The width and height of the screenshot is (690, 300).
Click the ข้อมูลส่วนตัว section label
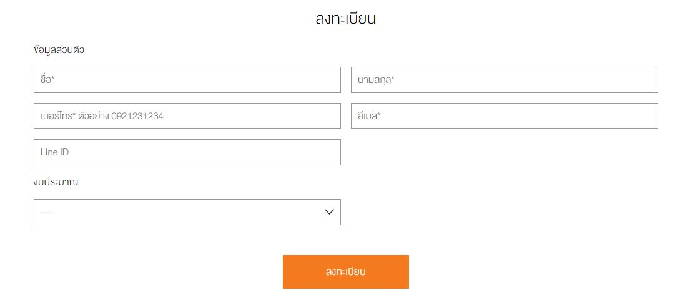(59, 50)
